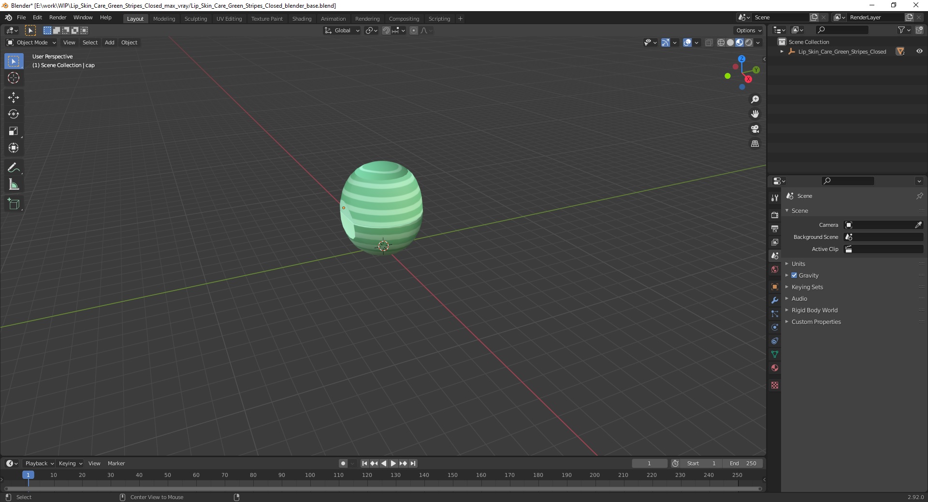Jump to timeline end frame

coord(413,463)
